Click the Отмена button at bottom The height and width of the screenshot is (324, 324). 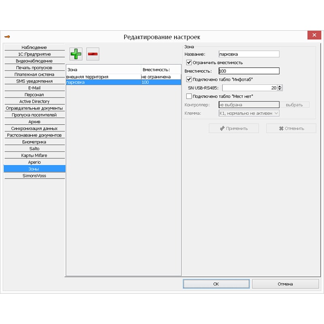click(x=285, y=284)
